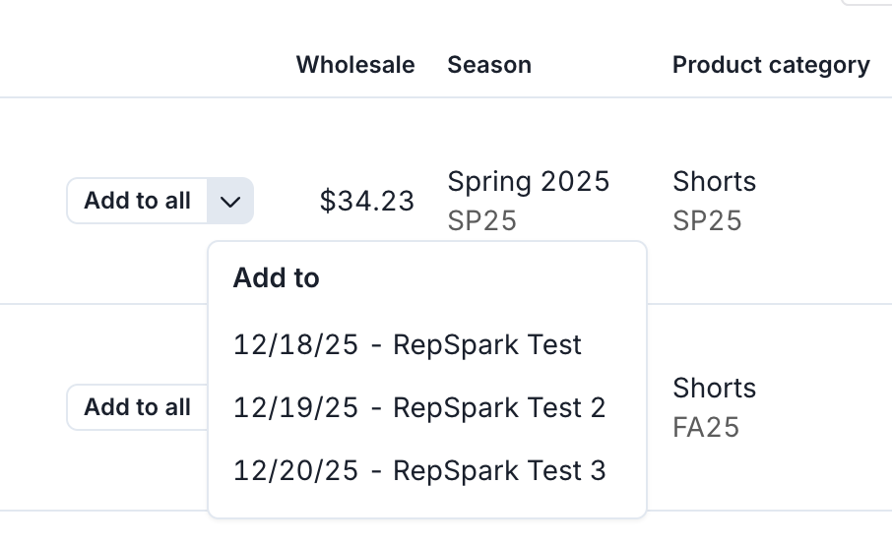Click the SP25 code under Spring 2025

pyautogui.click(x=482, y=220)
